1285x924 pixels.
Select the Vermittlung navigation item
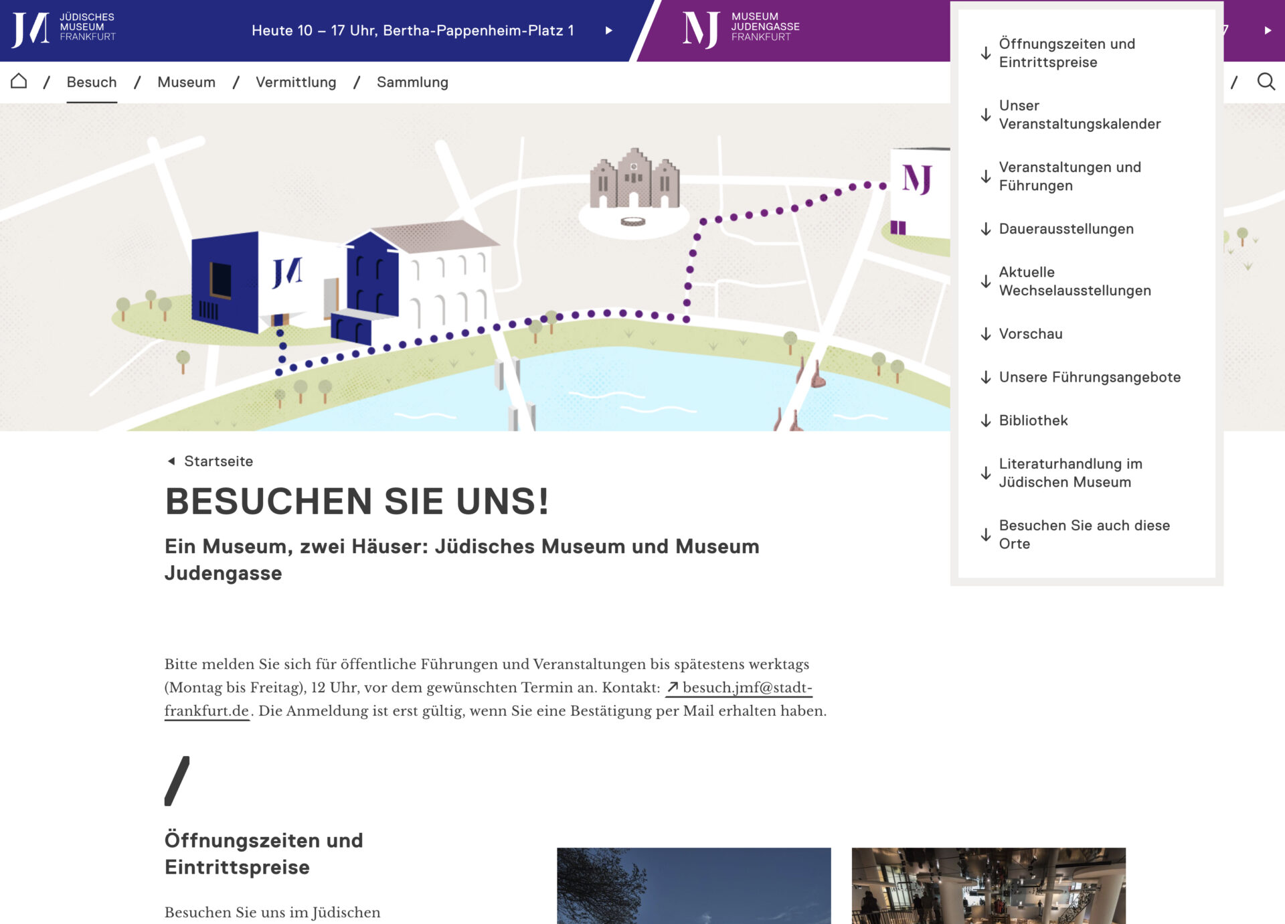[x=296, y=82]
